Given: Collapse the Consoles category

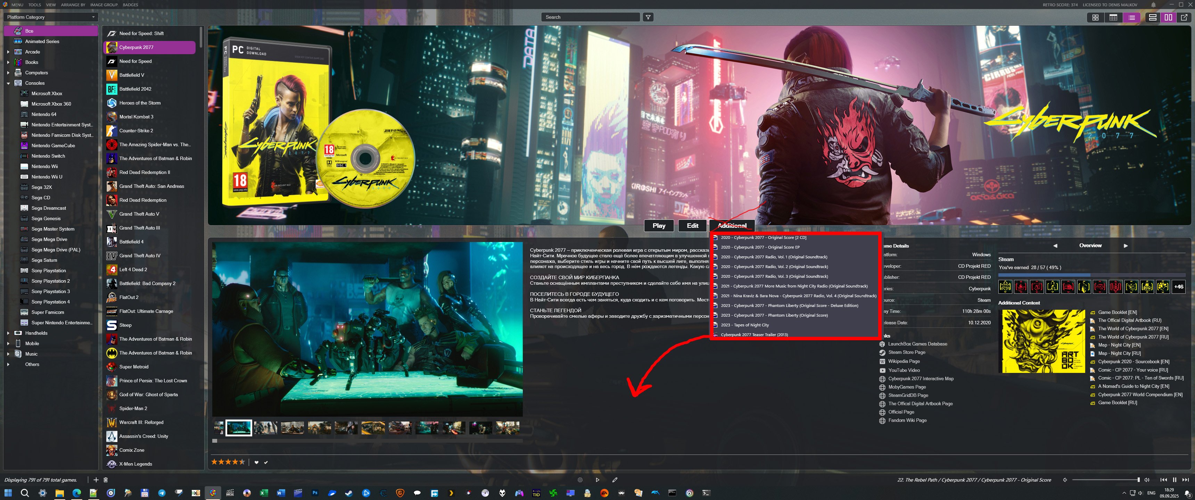Looking at the screenshot, I should click(x=8, y=83).
